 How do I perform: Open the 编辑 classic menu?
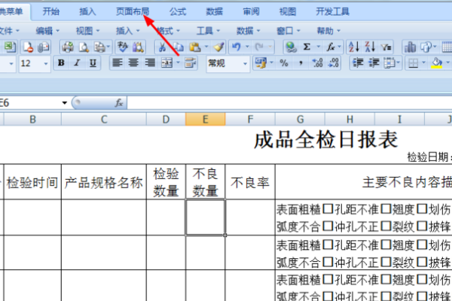47,31
